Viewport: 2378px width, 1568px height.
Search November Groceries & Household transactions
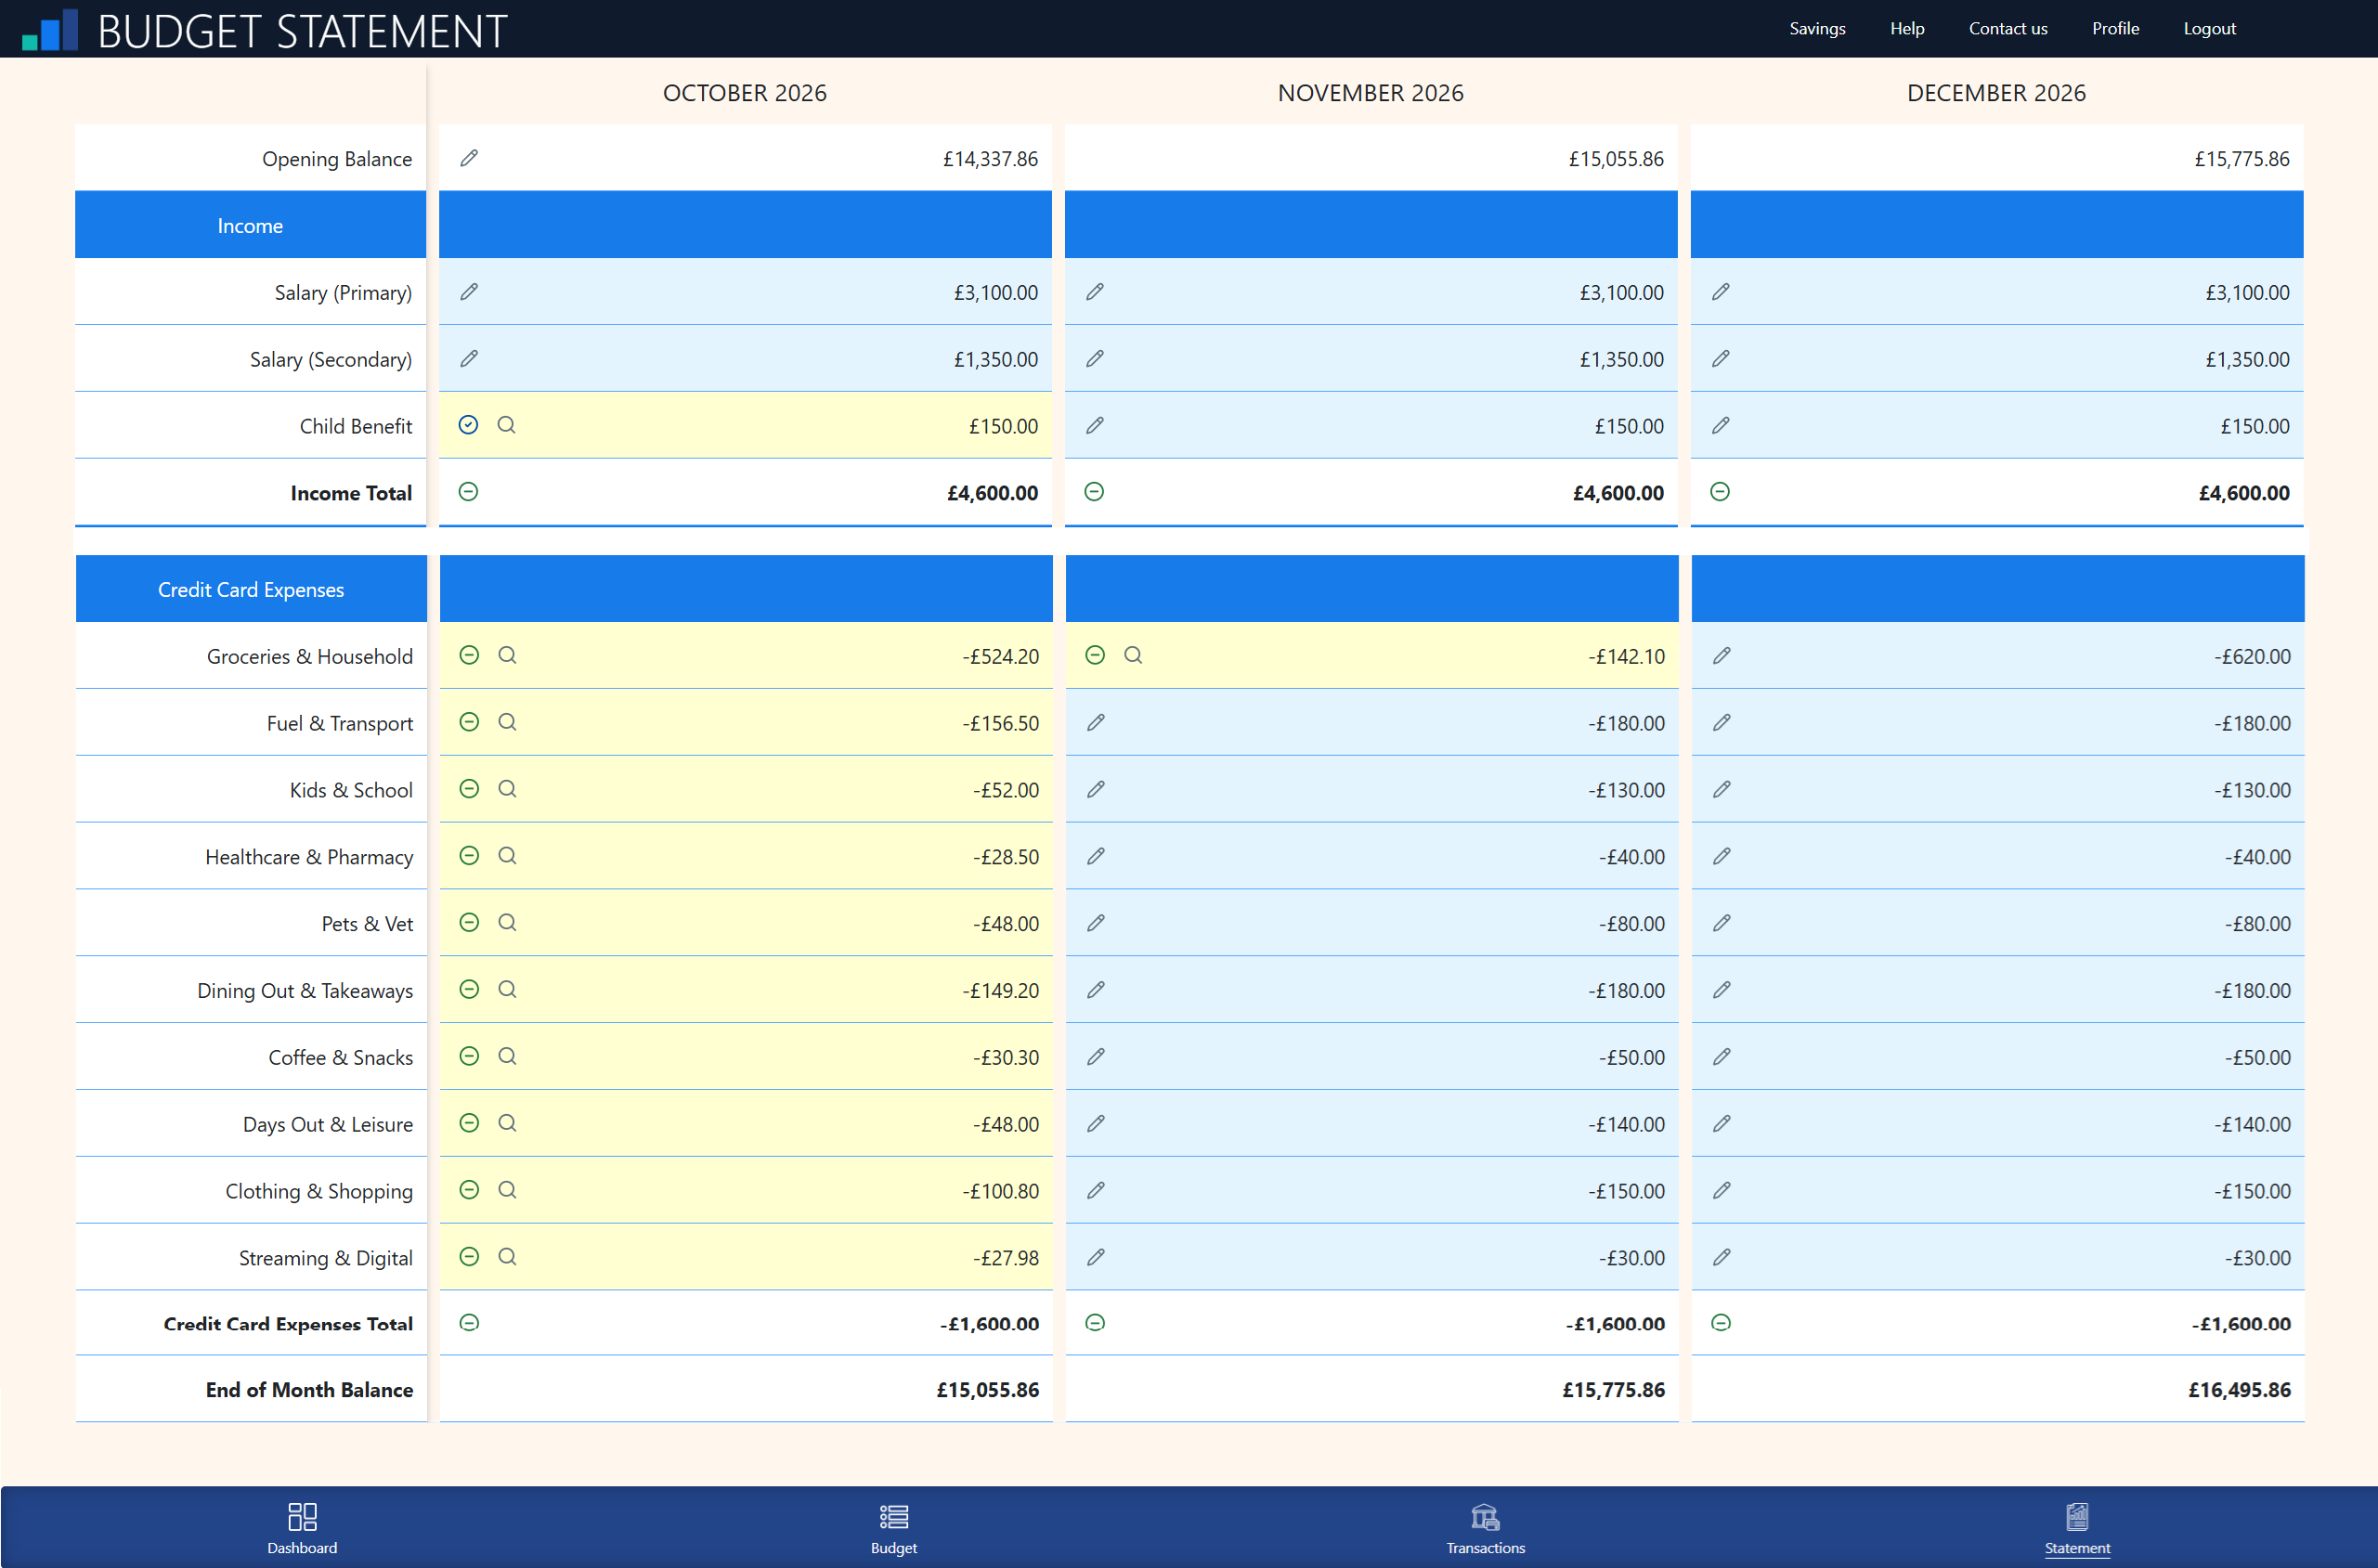coord(1133,655)
